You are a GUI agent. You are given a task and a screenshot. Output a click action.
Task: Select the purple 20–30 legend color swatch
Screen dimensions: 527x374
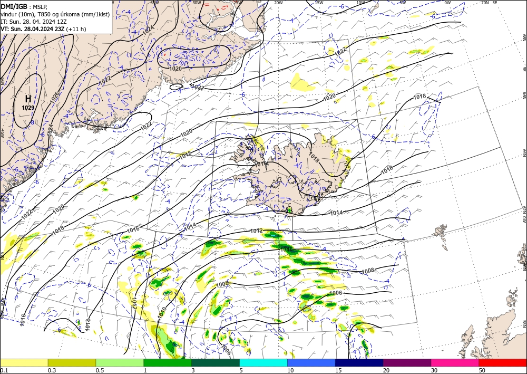pyautogui.click(x=407, y=362)
